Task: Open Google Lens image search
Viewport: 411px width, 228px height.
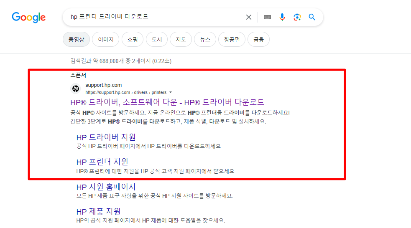Action: pos(297,17)
